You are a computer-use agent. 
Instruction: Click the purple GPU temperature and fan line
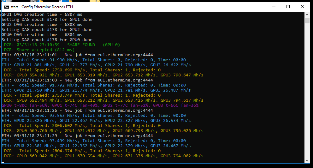[x=100, y=105]
